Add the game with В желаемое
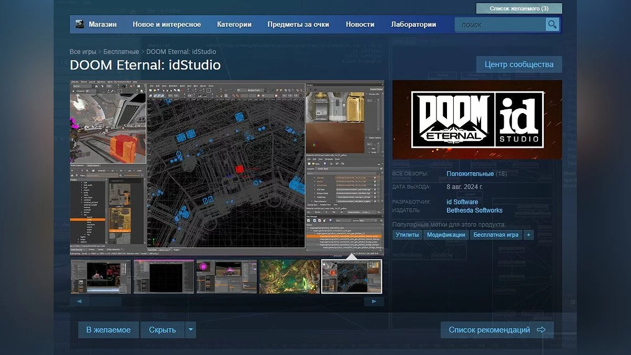 click(109, 330)
